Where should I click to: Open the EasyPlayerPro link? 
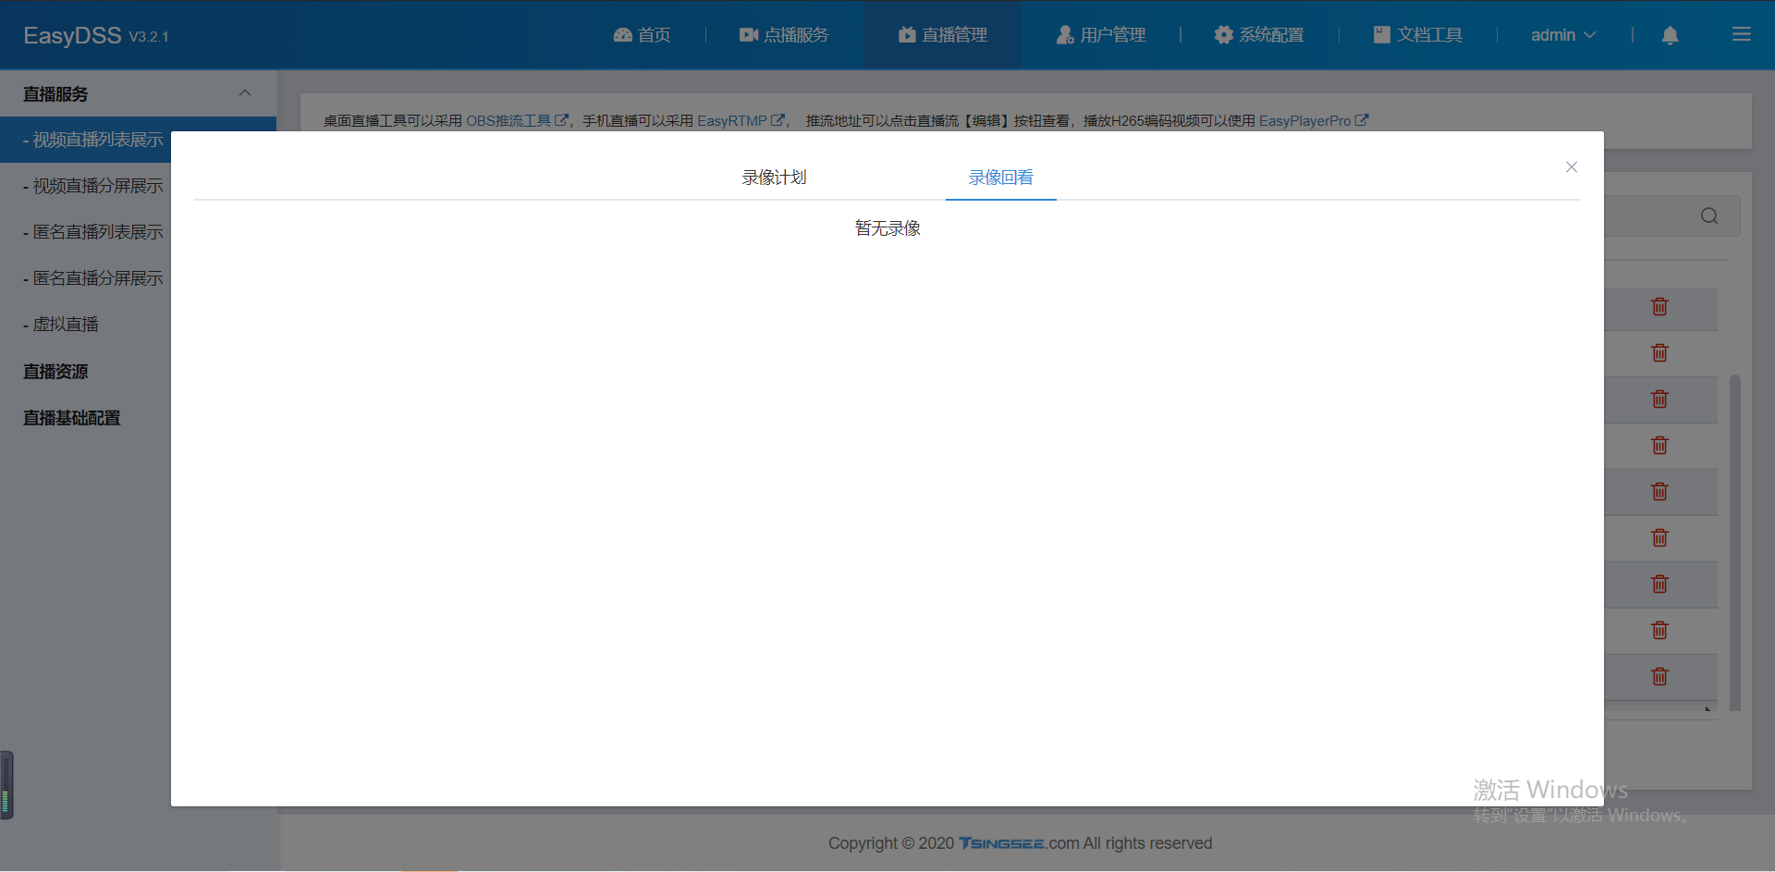1313,120
